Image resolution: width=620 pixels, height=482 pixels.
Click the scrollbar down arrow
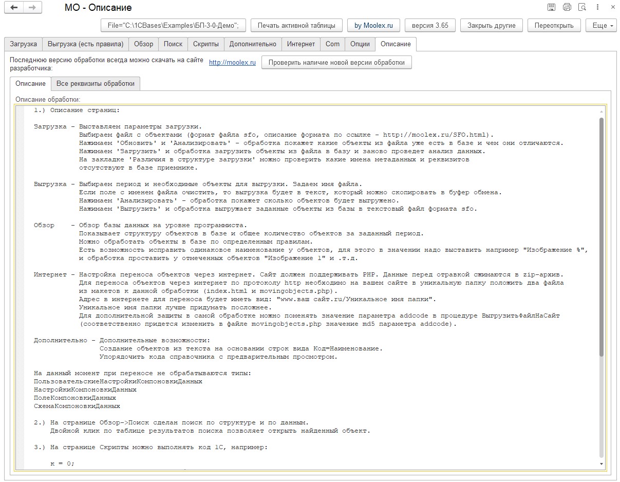click(602, 464)
